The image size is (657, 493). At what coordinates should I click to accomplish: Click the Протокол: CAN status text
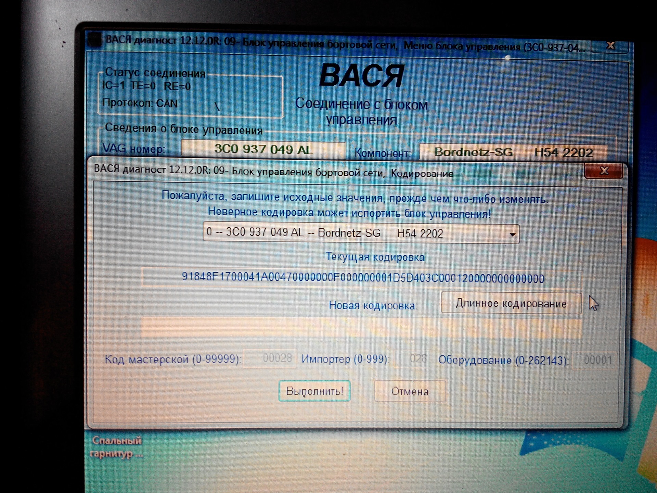click(x=140, y=103)
